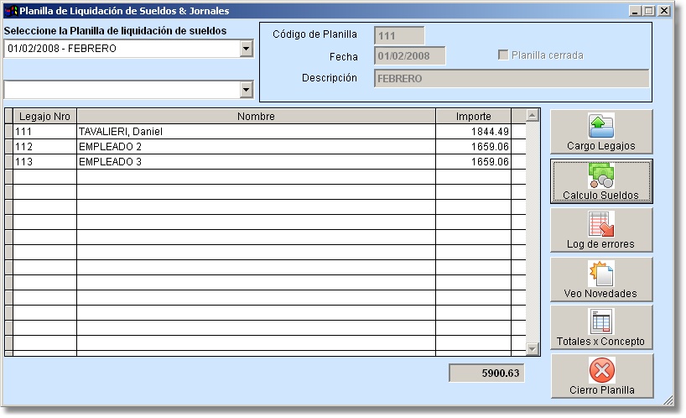The height and width of the screenshot is (418, 686).
Task: Click the Cargo Legajos upload icon
Action: [x=600, y=126]
